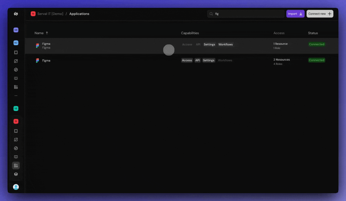This screenshot has height=201, width=346.
Task: Open the bookmark icon below SC avatar
Action: coord(16,52)
